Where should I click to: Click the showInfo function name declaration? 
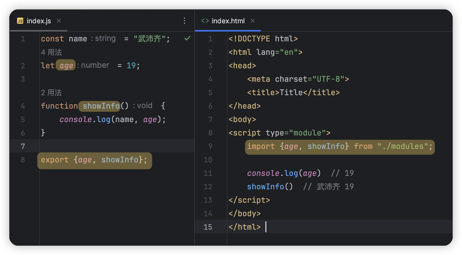pos(101,106)
